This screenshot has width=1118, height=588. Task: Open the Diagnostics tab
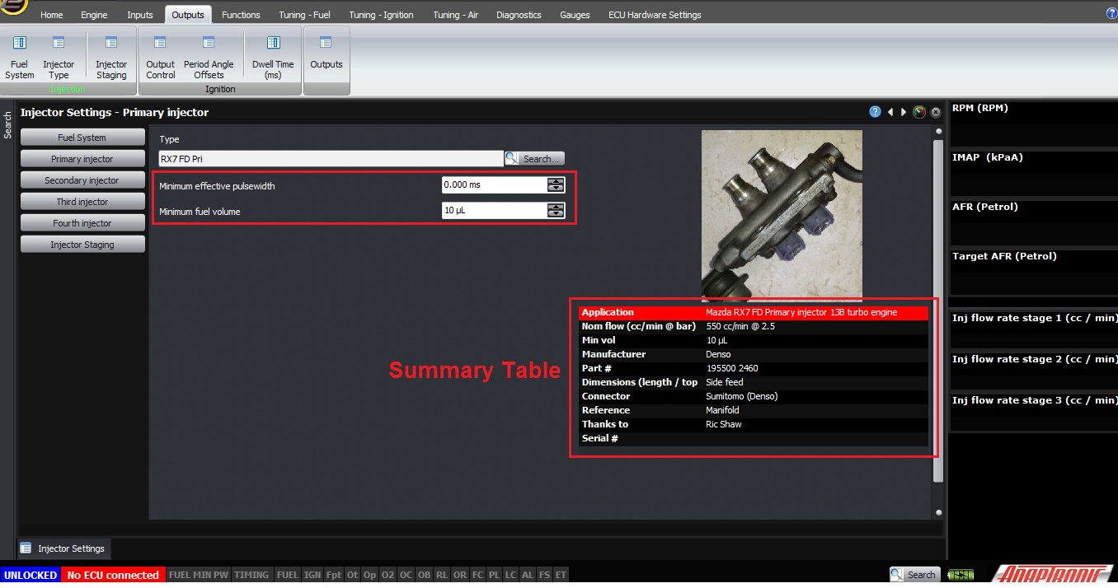click(x=519, y=15)
